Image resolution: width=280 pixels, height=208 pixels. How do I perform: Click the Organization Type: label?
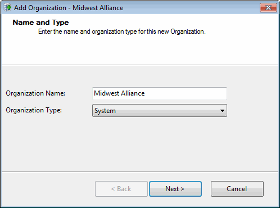point(34,110)
